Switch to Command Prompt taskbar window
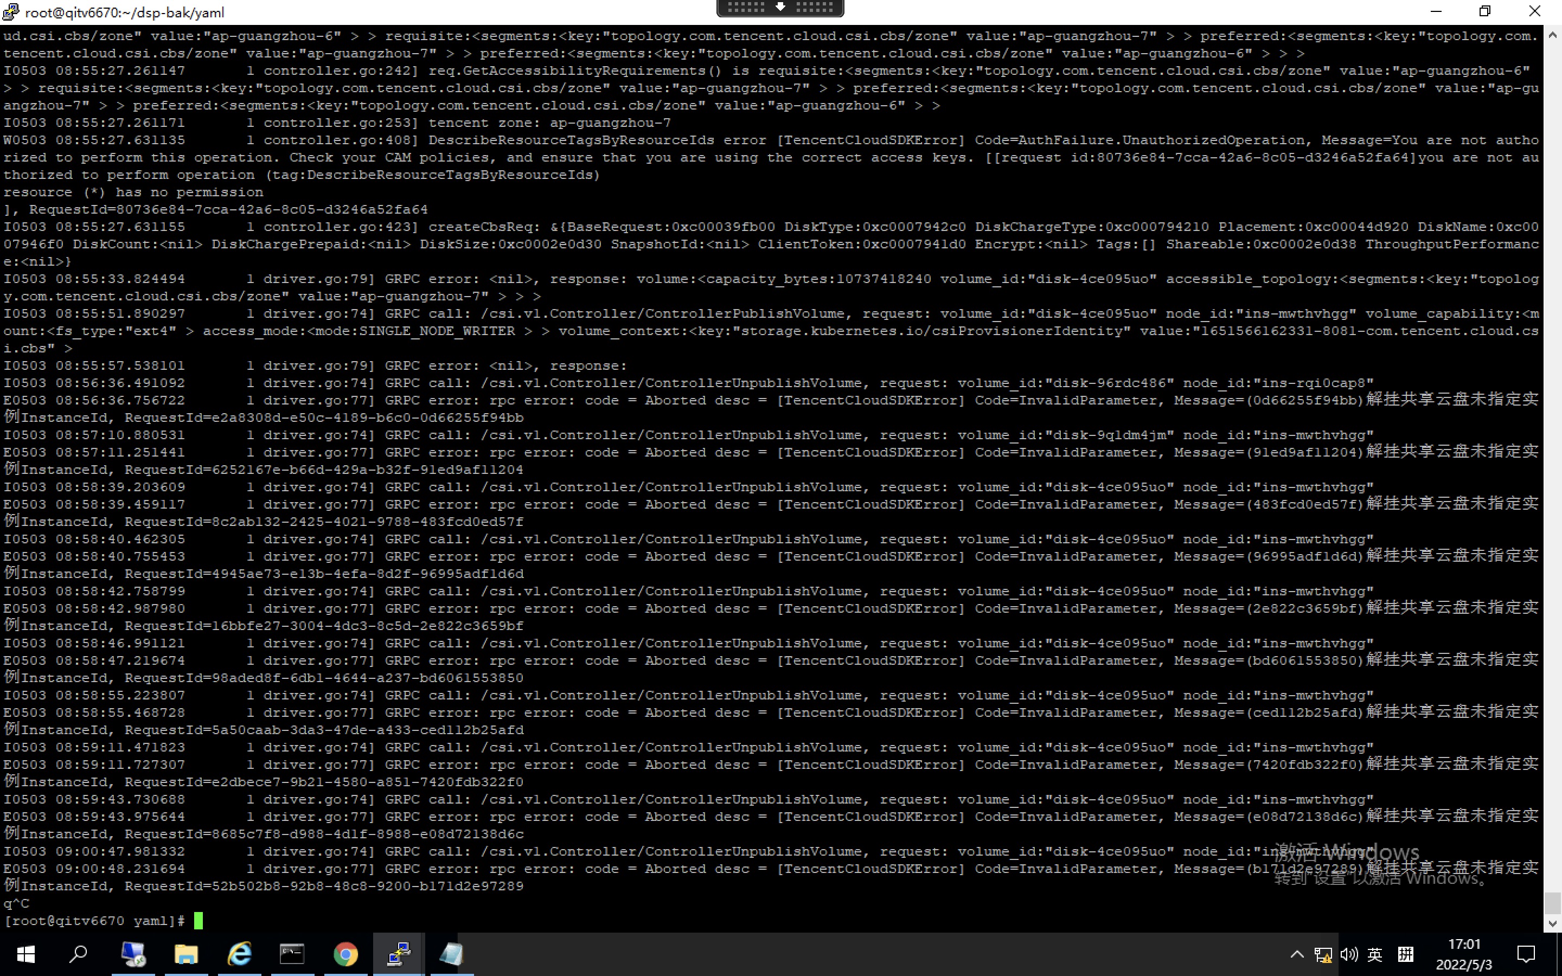This screenshot has height=976, width=1562. coord(292,954)
